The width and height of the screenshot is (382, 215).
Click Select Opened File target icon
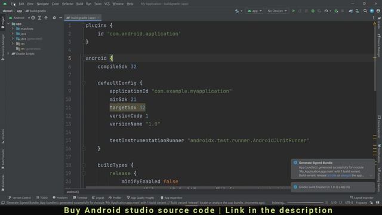click(33, 18)
